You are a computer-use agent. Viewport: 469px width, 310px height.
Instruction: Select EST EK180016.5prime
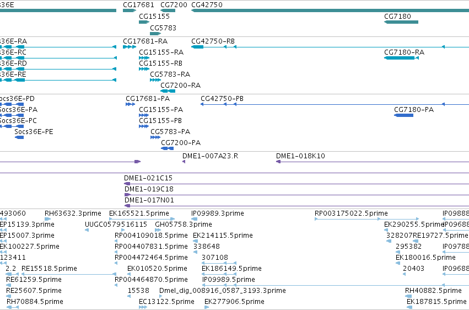398,263
